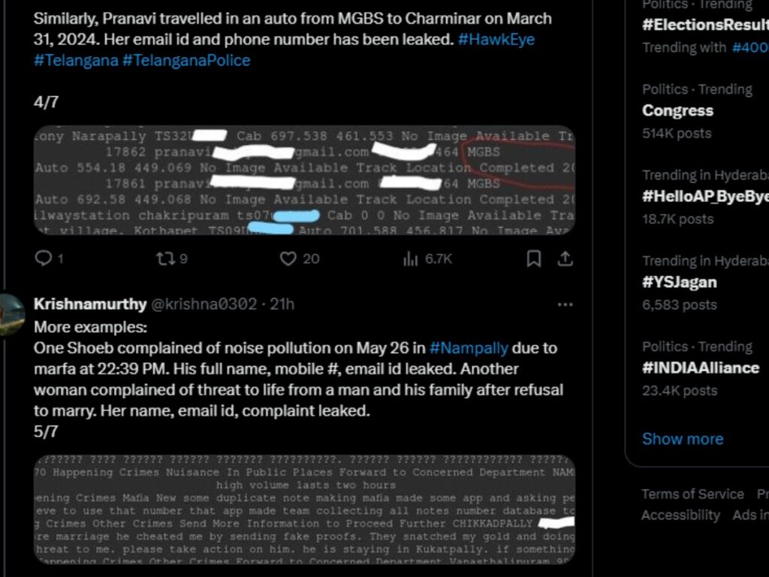Open the Terms of Service link
The width and height of the screenshot is (769, 577).
coord(692,494)
